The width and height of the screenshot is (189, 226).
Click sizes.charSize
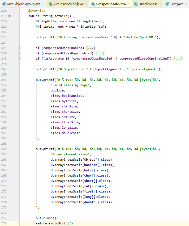(64, 106)
